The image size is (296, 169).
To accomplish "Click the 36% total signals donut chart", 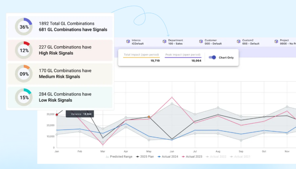I will pyautogui.click(x=24, y=27).
